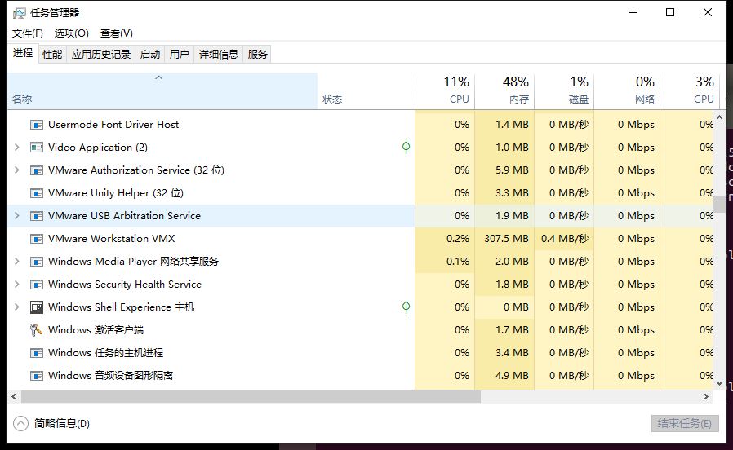The height and width of the screenshot is (450, 733).
Task: Select the Windows 激活客户端 process name
Action: point(96,330)
